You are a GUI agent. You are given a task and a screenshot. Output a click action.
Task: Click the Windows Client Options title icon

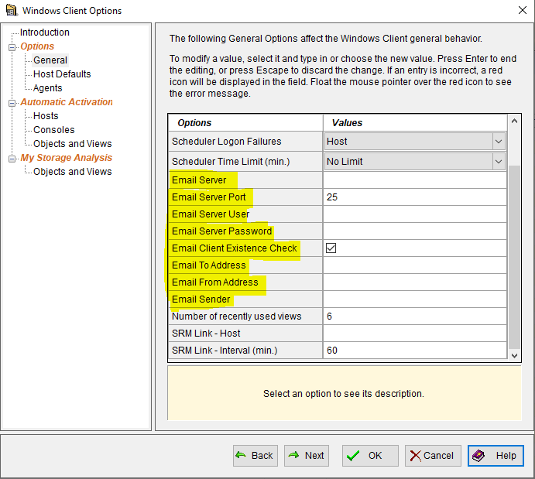(x=12, y=10)
